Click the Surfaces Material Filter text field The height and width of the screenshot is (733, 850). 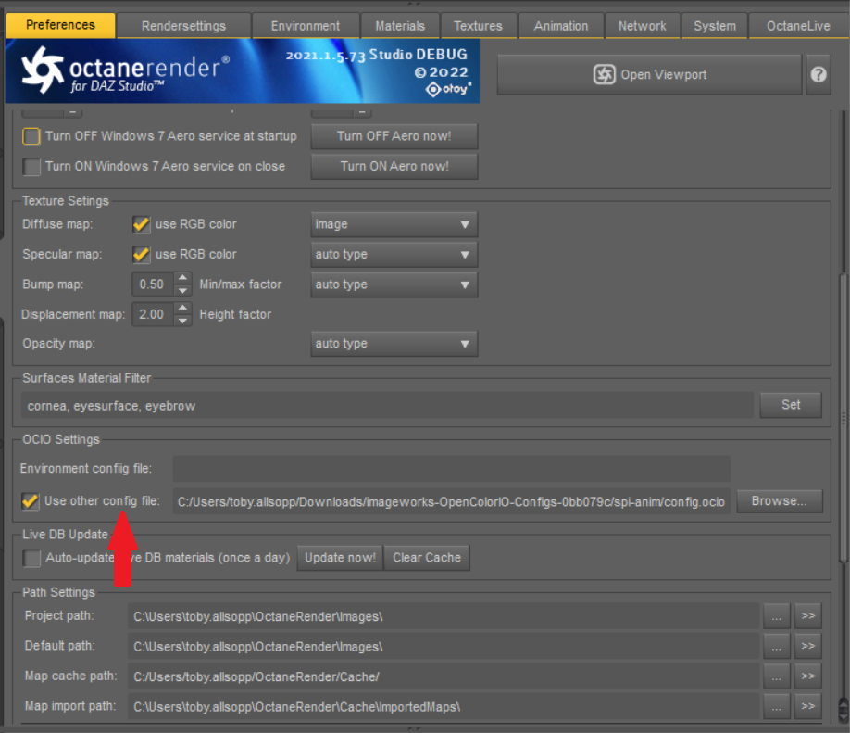click(387, 406)
